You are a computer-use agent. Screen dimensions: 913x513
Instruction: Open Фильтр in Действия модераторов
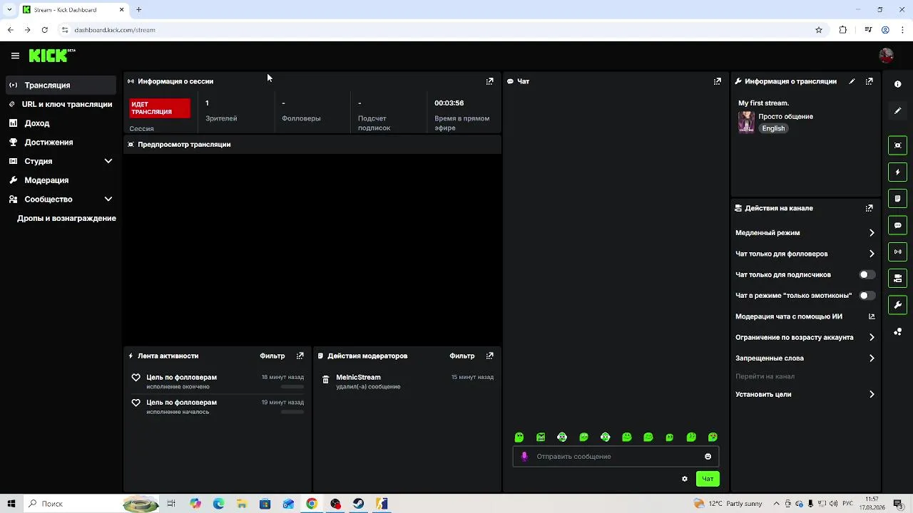click(462, 356)
